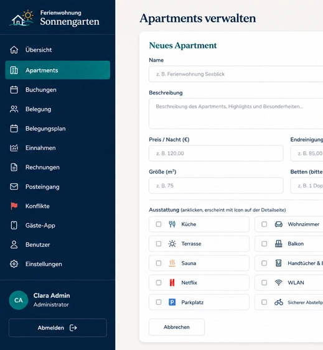Click the Neues Apartment heading
Viewport: 323px width, 350px height.
183,45
